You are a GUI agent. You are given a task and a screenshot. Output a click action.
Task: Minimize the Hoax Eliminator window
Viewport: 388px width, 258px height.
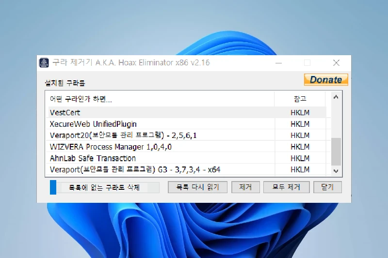click(x=278, y=63)
